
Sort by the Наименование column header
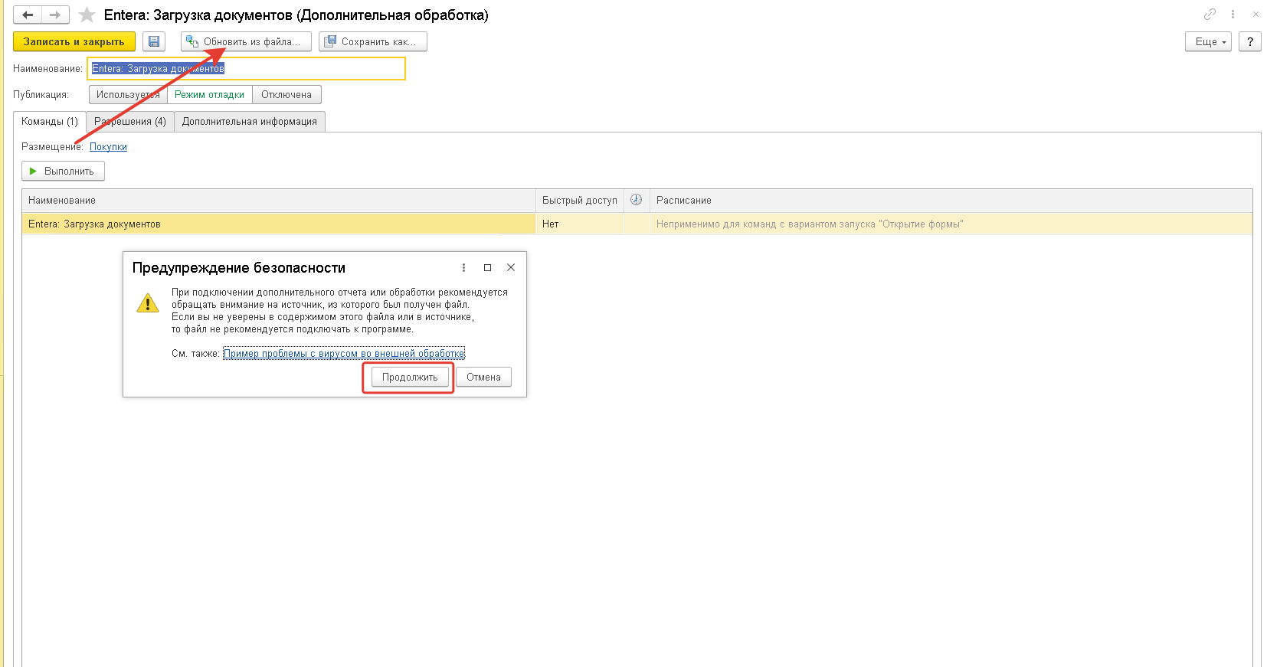coord(279,200)
